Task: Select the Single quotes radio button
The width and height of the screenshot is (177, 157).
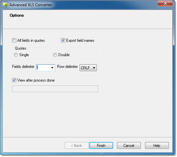Action: 16,55
